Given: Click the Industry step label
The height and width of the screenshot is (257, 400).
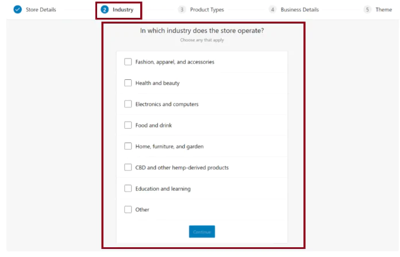Looking at the screenshot, I should click(x=123, y=10).
